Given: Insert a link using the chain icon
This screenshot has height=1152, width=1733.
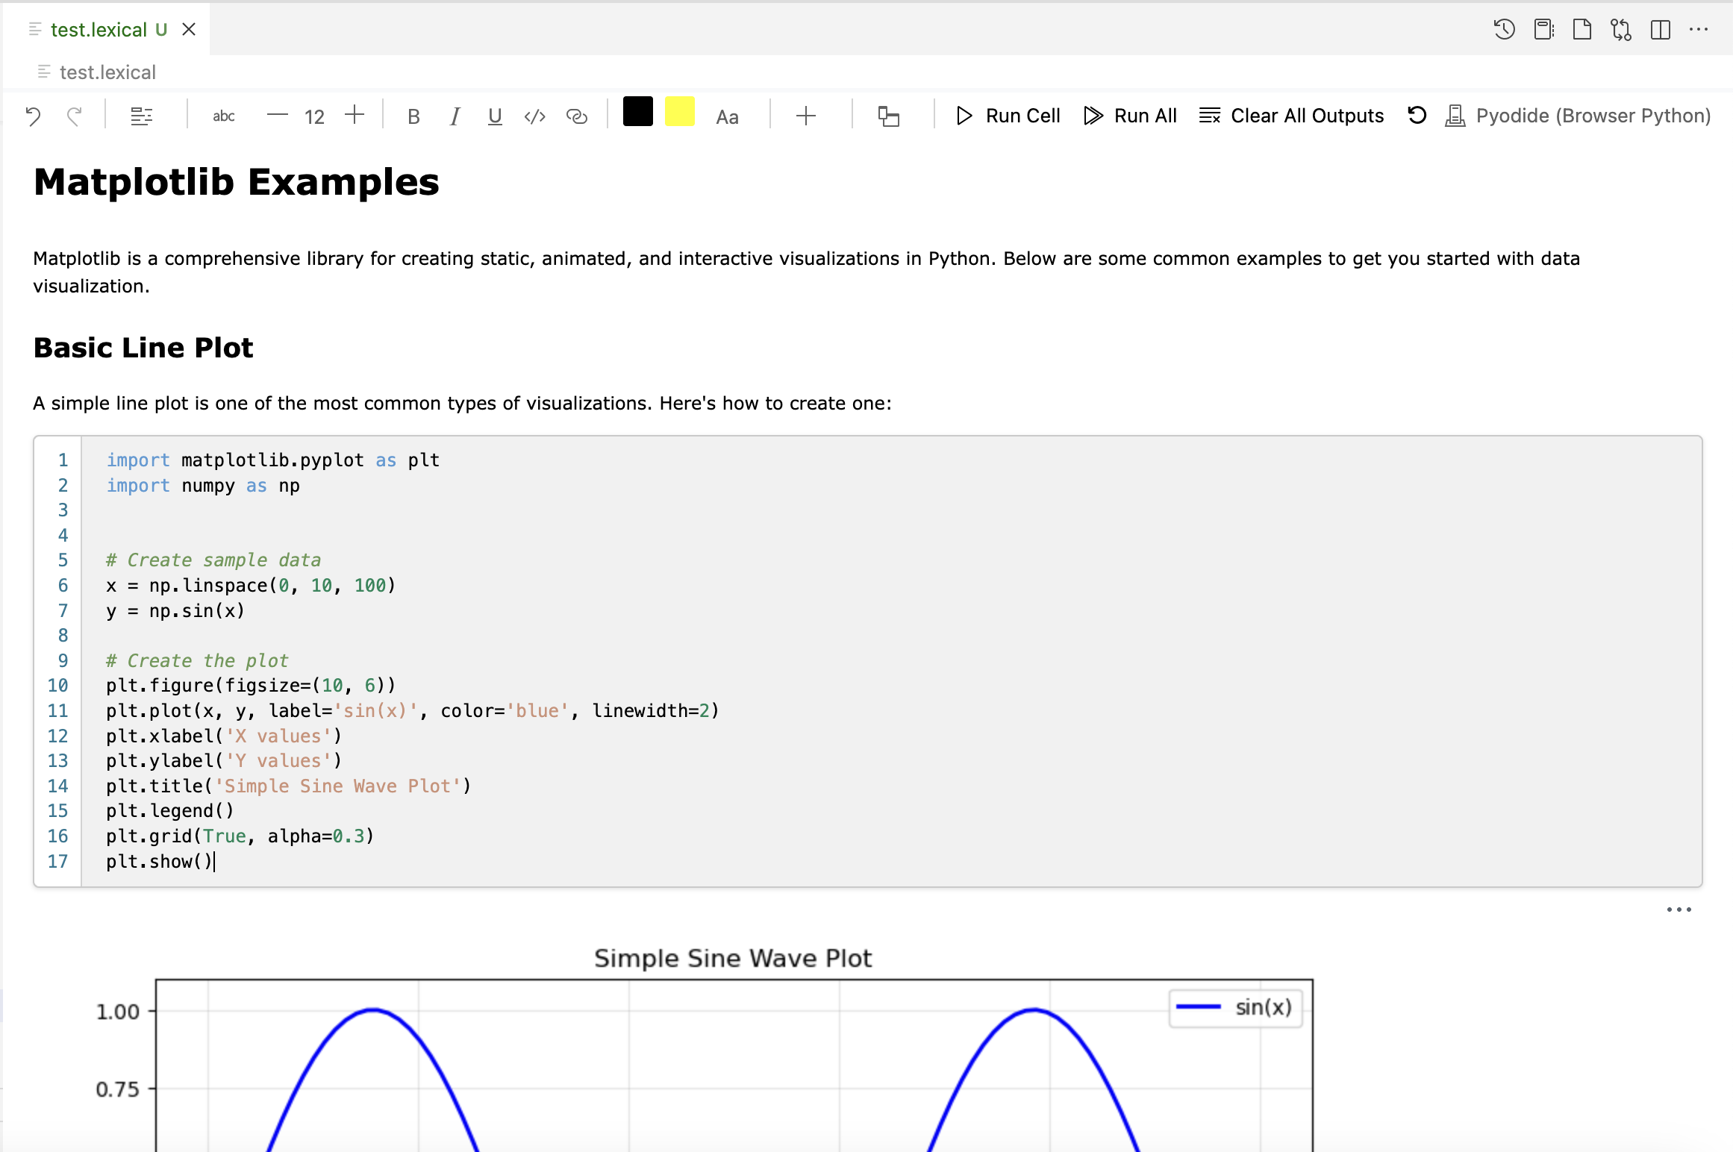Looking at the screenshot, I should [x=576, y=116].
